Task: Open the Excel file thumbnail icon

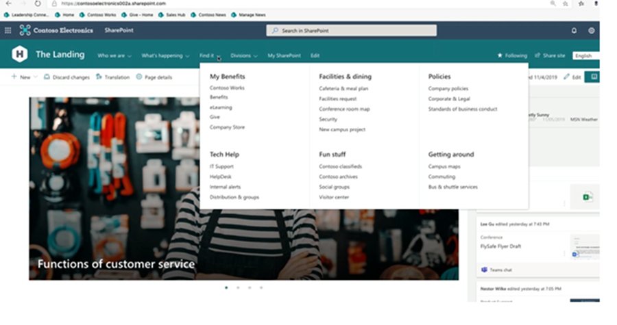Action: point(588,197)
